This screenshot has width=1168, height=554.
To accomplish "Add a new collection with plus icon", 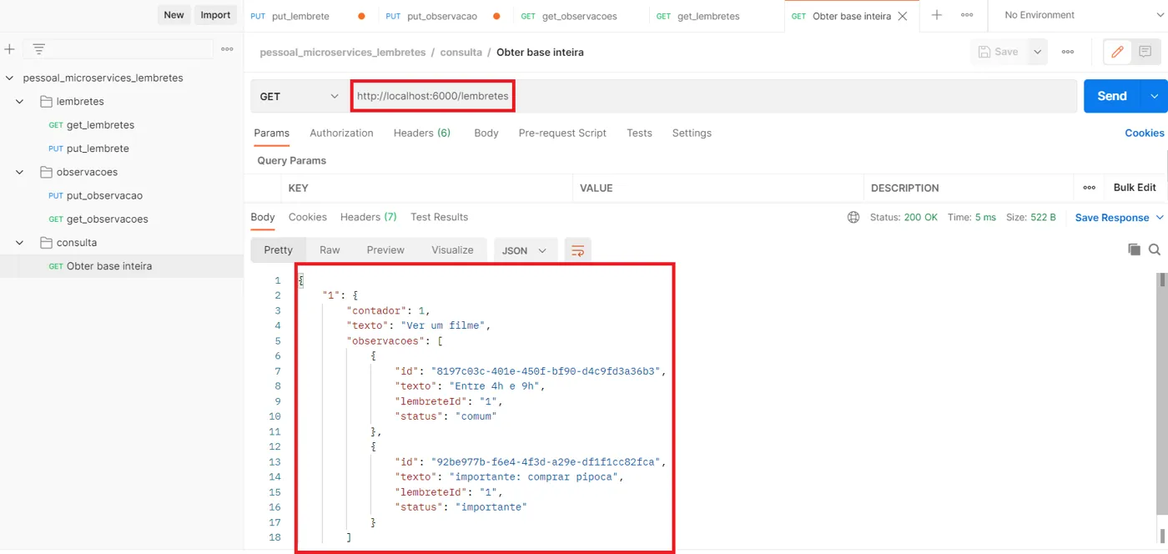I will click(10, 49).
